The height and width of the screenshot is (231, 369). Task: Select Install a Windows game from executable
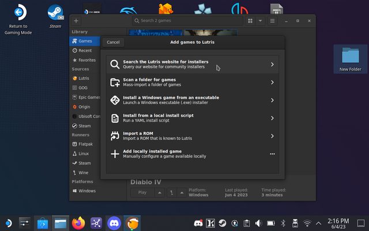(x=171, y=100)
